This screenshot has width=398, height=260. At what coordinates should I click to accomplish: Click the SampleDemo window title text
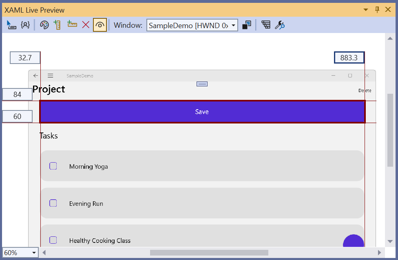click(x=80, y=76)
